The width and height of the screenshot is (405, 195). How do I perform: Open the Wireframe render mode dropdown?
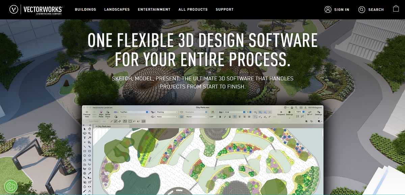pyautogui.click(x=196, y=112)
